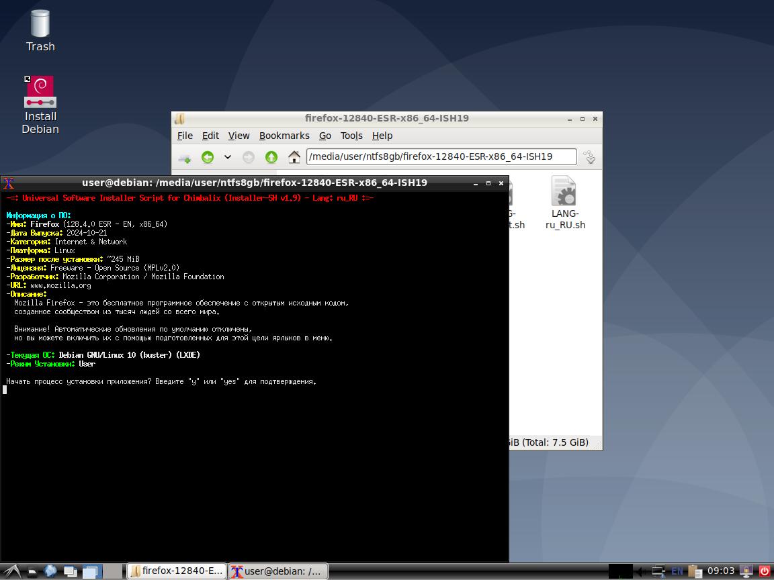The image size is (774, 580).
Task: Click the file manager status bar total size text
Action: click(x=549, y=442)
